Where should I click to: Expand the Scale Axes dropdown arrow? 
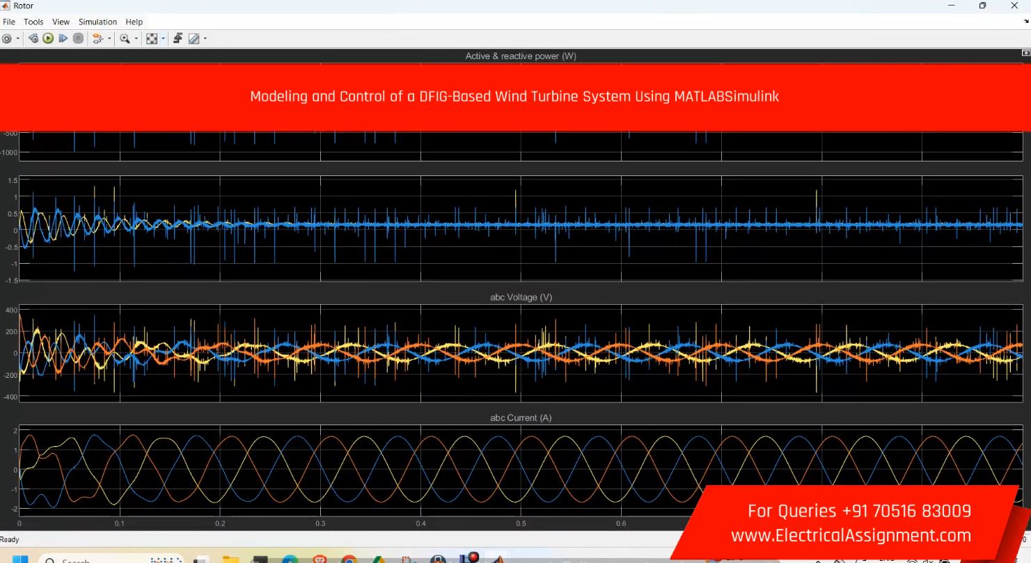pos(164,39)
